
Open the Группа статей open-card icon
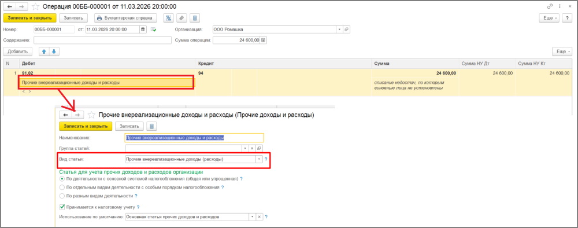pos(259,148)
